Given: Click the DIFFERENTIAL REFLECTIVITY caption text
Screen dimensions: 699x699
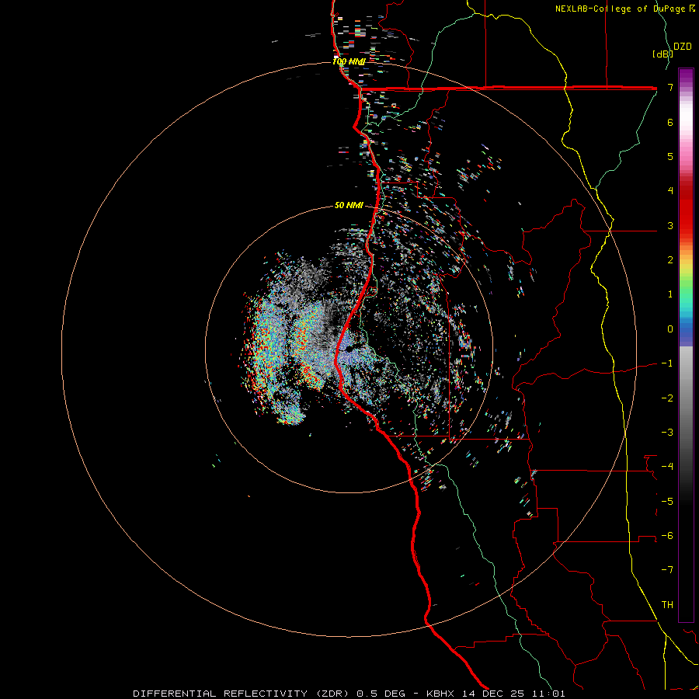Looking at the screenshot, I should click(x=221, y=694).
